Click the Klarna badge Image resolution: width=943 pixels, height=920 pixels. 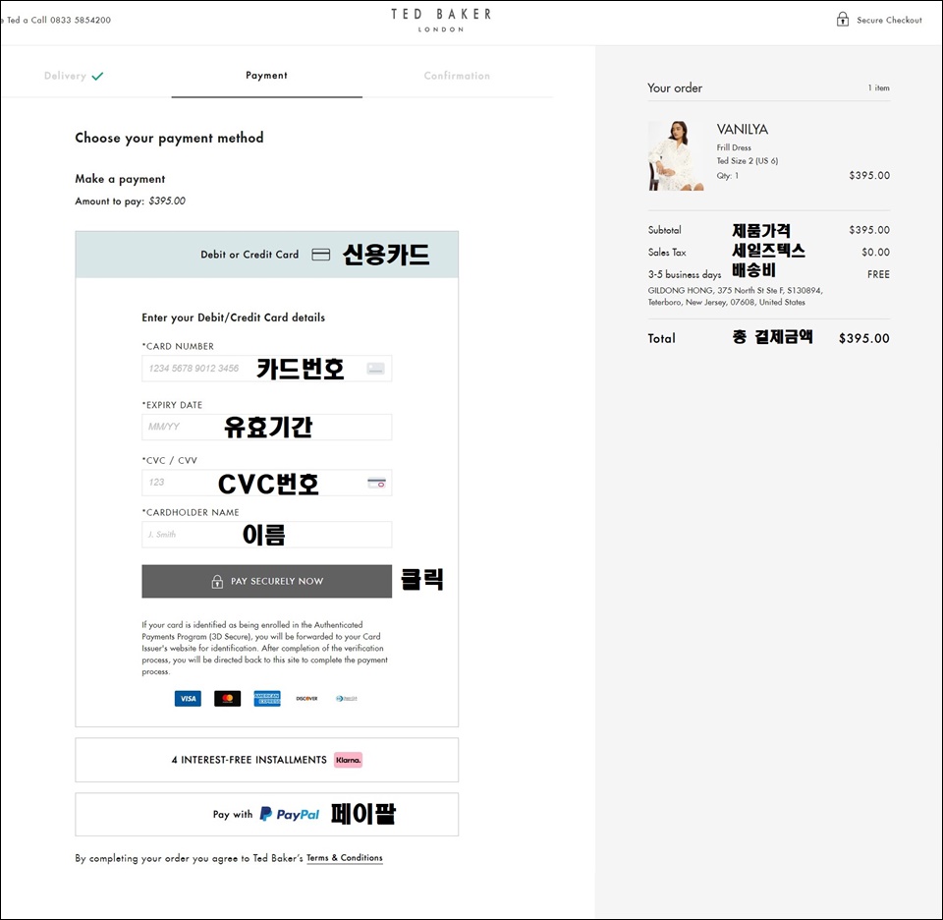click(348, 760)
